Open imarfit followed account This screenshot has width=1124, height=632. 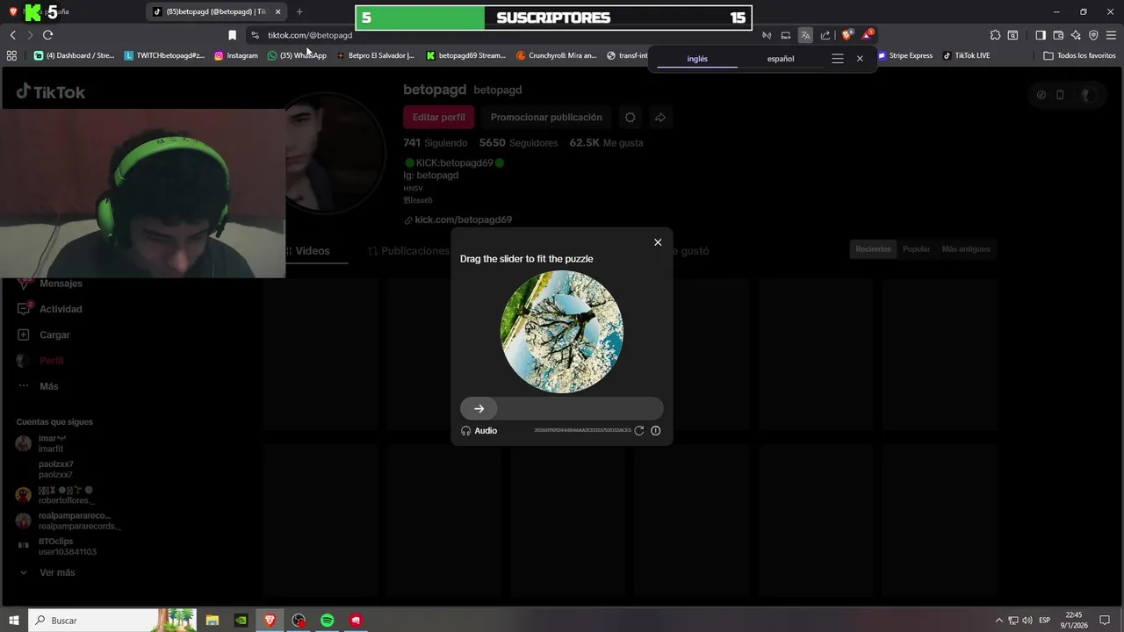pyautogui.click(x=41, y=443)
